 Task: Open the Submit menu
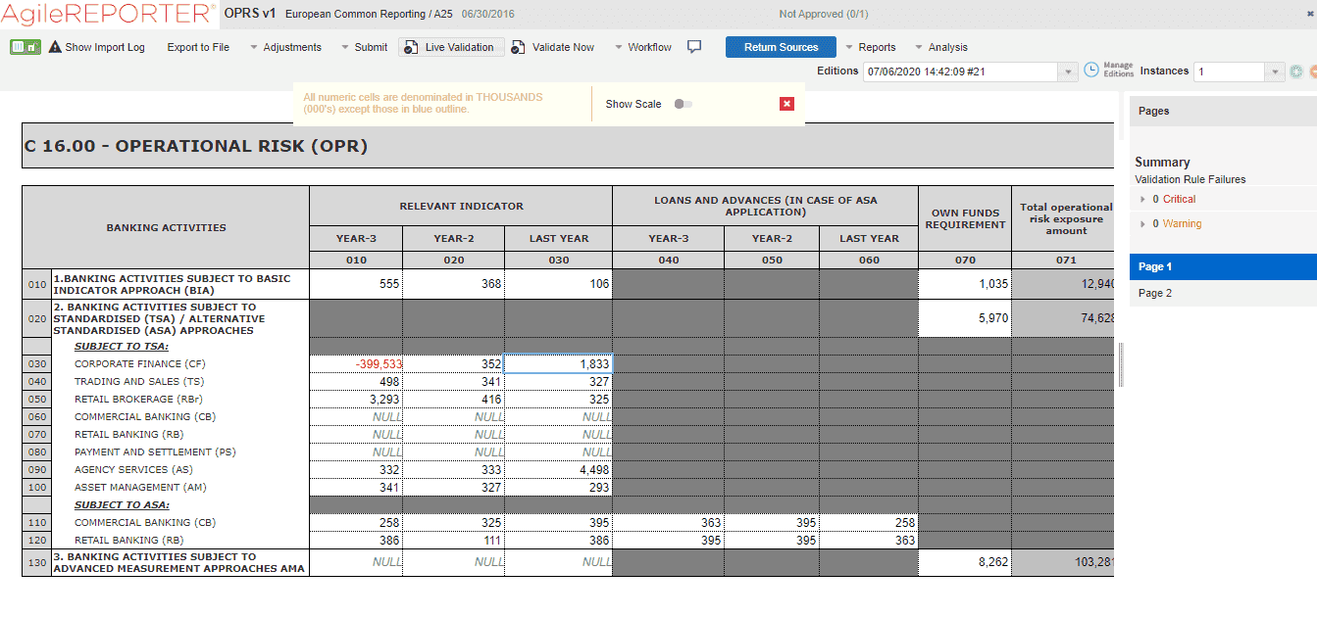click(364, 47)
